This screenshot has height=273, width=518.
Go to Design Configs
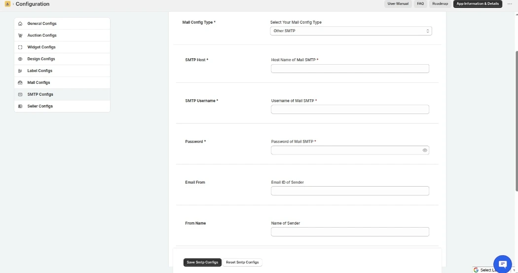tap(62, 59)
